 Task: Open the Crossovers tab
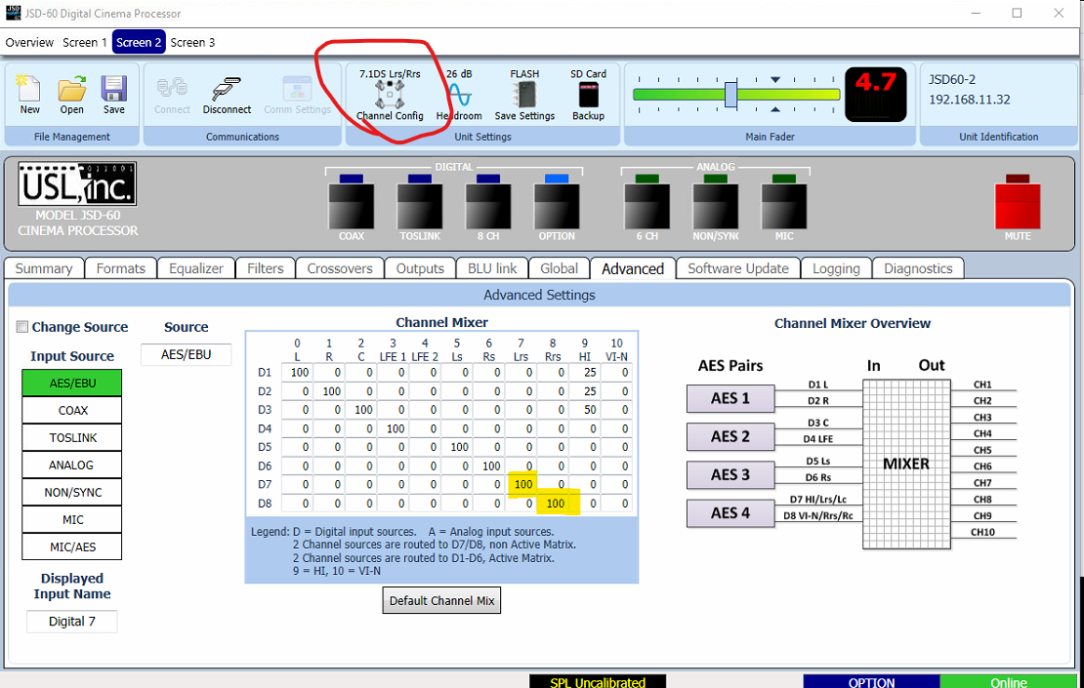[340, 268]
